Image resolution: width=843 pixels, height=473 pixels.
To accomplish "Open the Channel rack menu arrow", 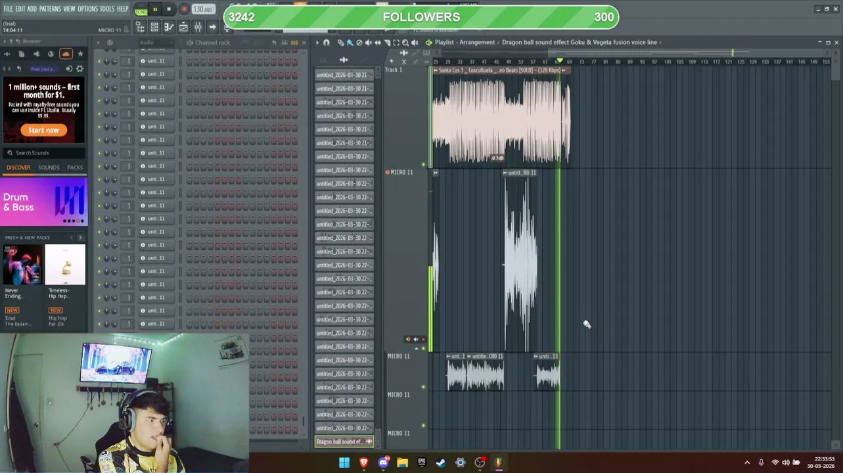I will 98,42.
